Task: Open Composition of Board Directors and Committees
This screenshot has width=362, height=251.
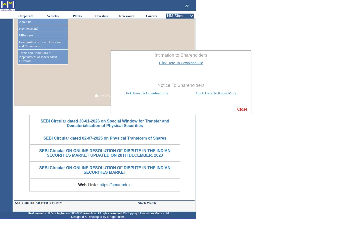Action: [43, 44]
